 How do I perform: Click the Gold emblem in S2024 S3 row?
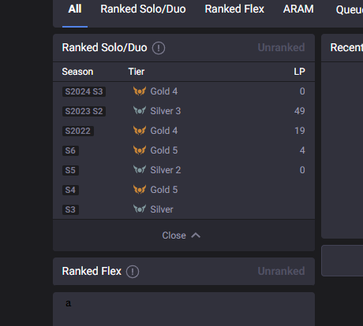click(140, 91)
